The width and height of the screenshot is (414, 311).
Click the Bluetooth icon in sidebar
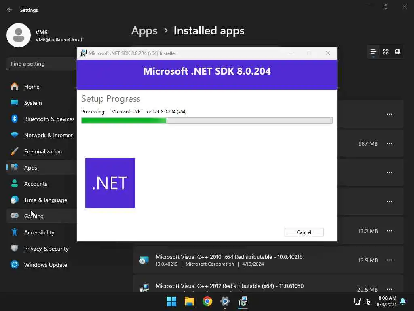(x=15, y=119)
